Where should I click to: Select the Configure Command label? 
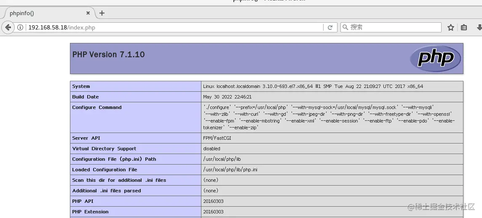click(x=97, y=107)
